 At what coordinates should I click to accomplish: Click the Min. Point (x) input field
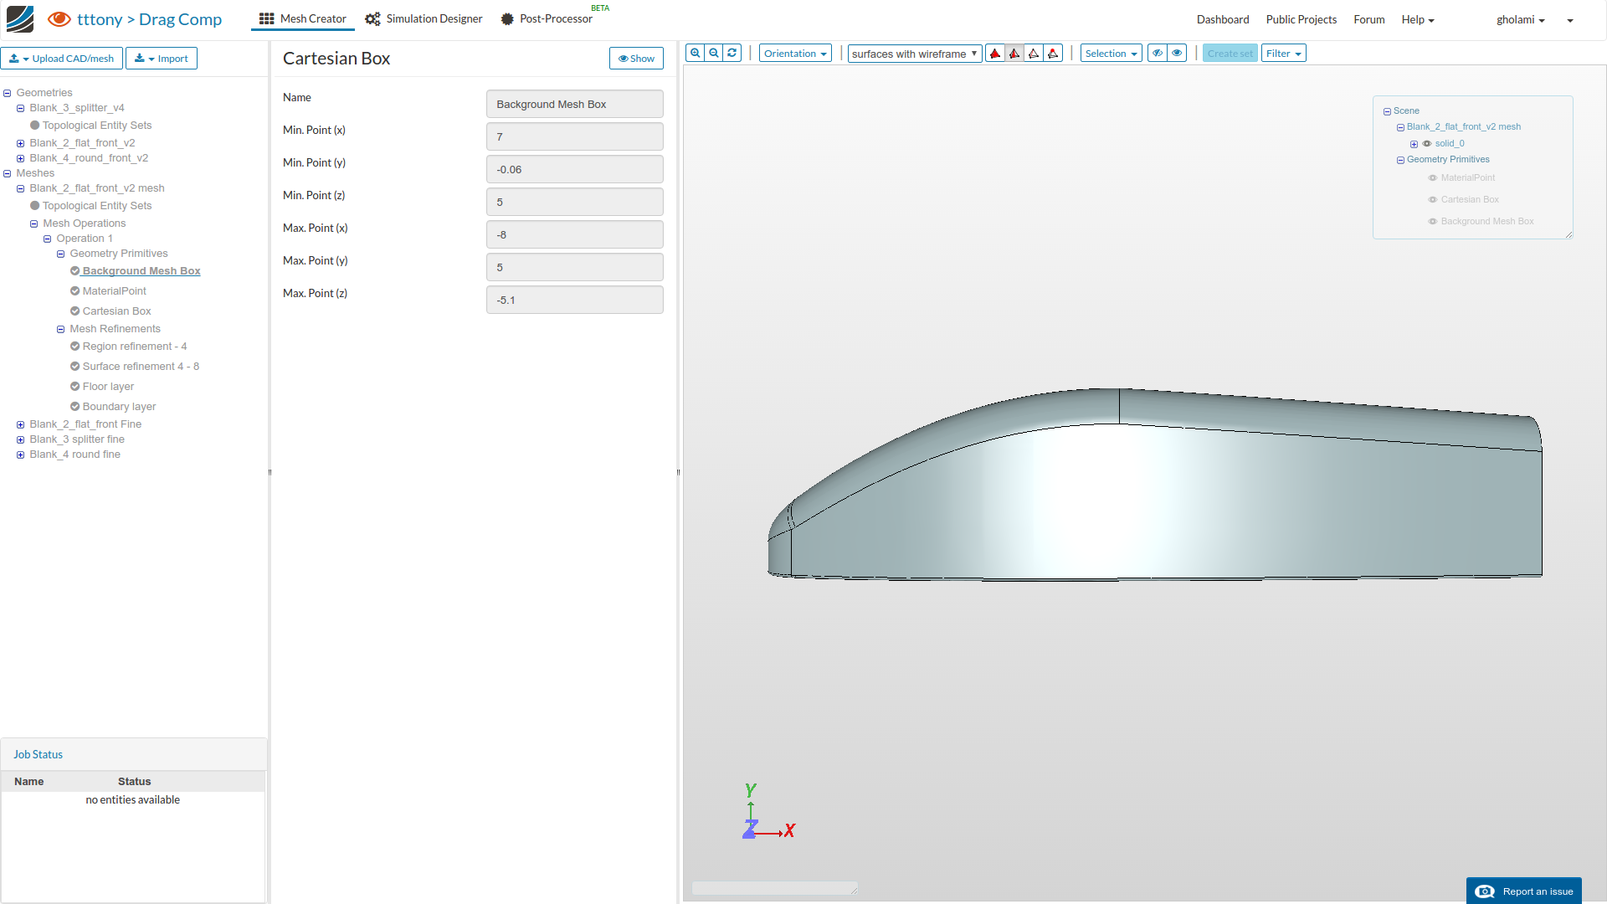point(574,136)
